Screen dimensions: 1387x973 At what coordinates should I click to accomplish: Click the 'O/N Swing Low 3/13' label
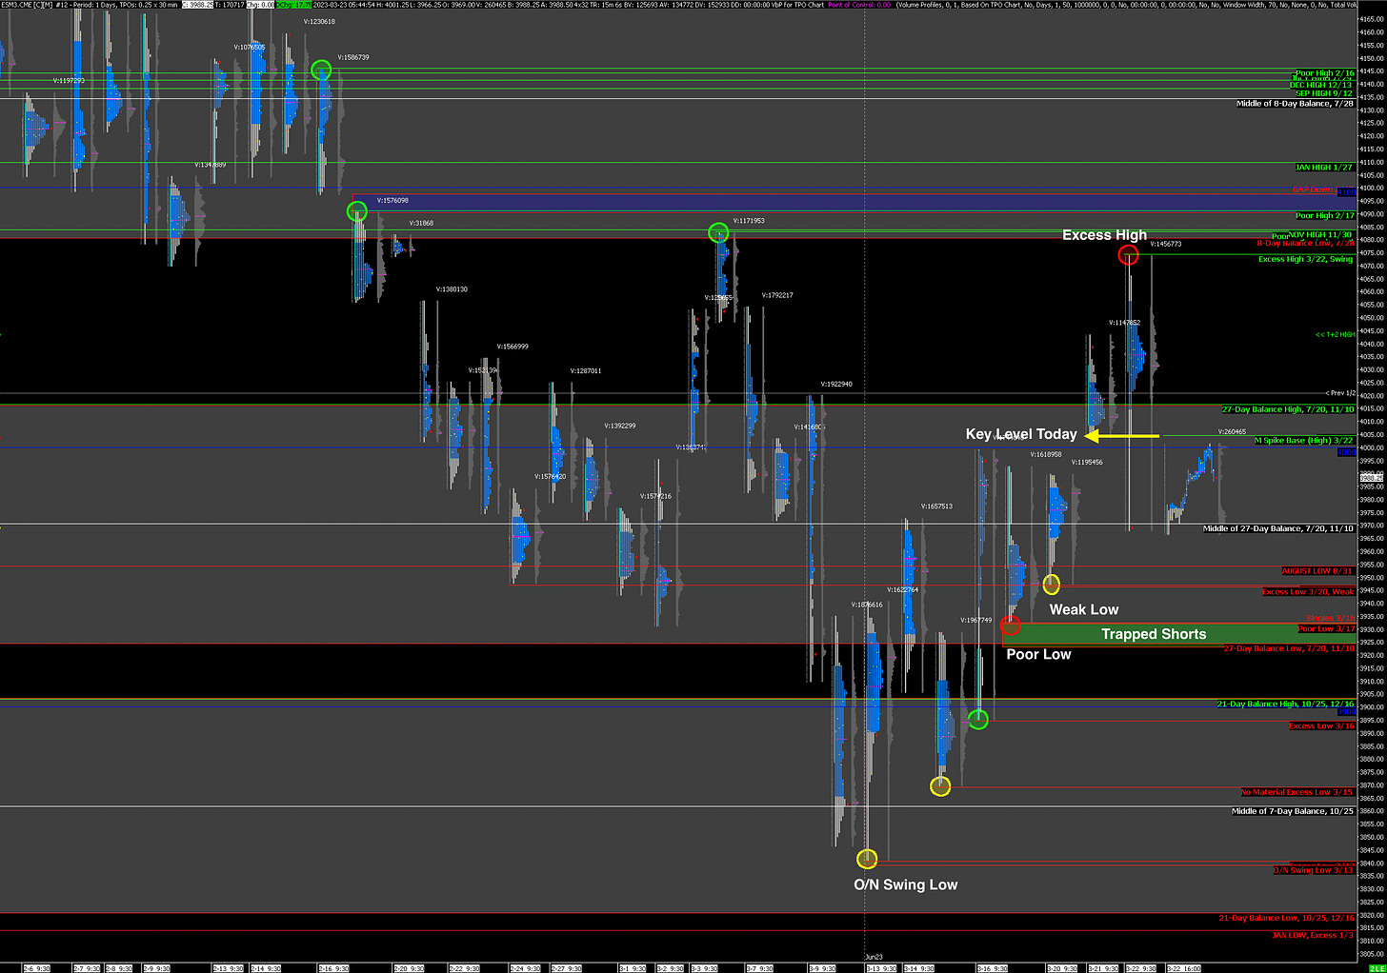pos(1314,870)
